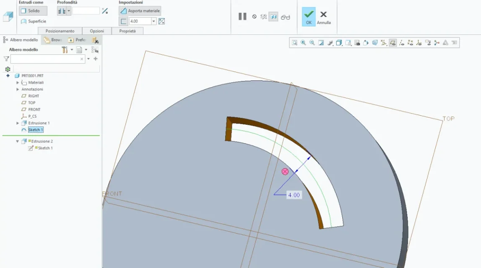Open the Posizionamento tab
Viewport: 481px width, 268px height.
pos(60,31)
